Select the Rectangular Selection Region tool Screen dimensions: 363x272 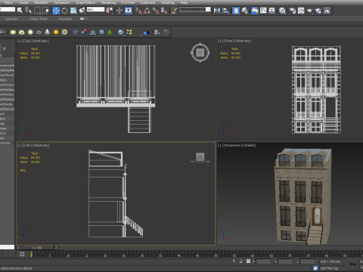coord(37,11)
